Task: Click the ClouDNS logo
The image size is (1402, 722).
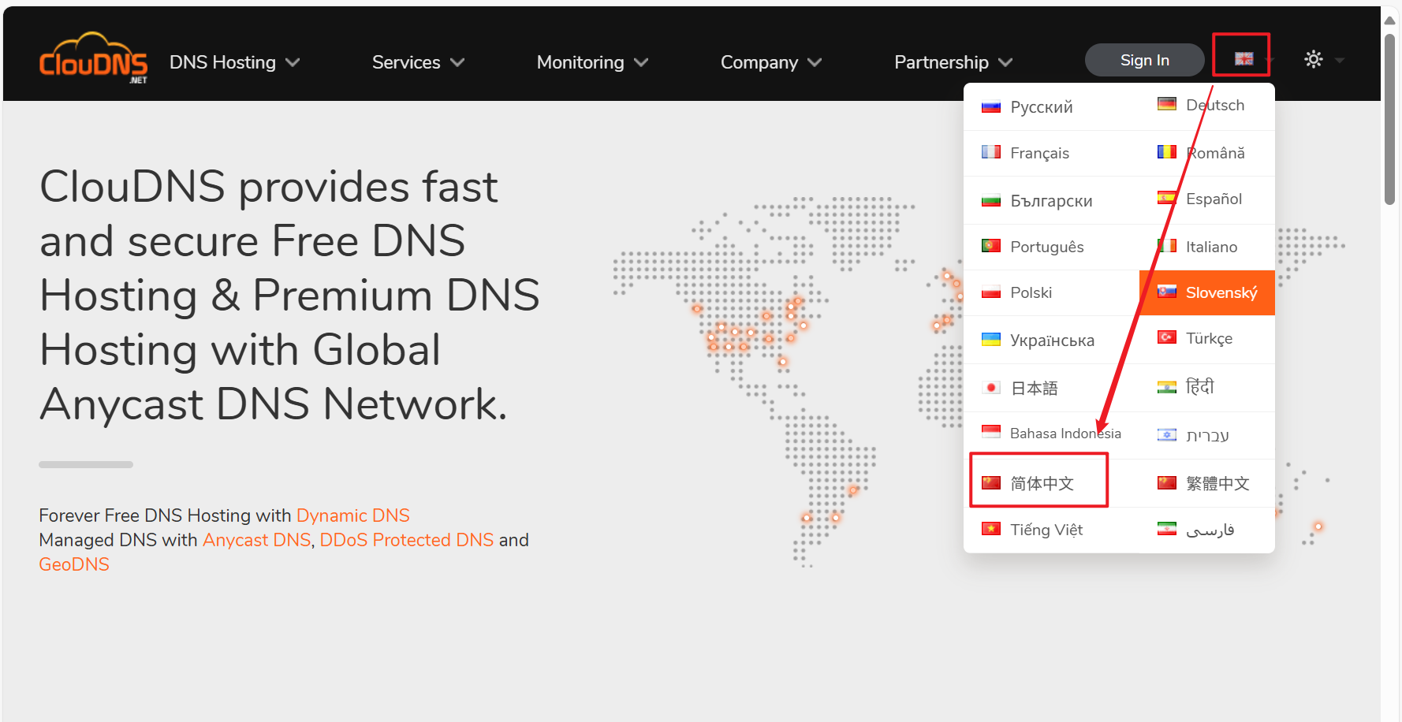Action: click(94, 58)
